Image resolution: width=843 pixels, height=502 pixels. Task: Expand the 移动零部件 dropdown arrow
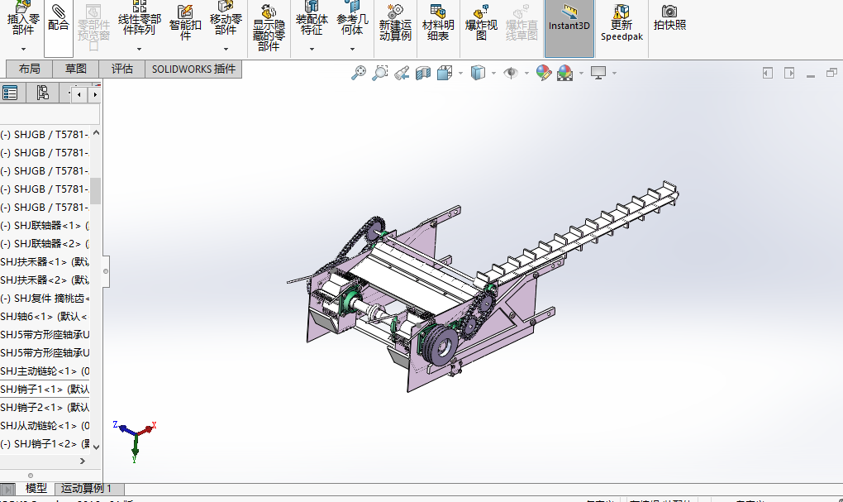[226, 50]
